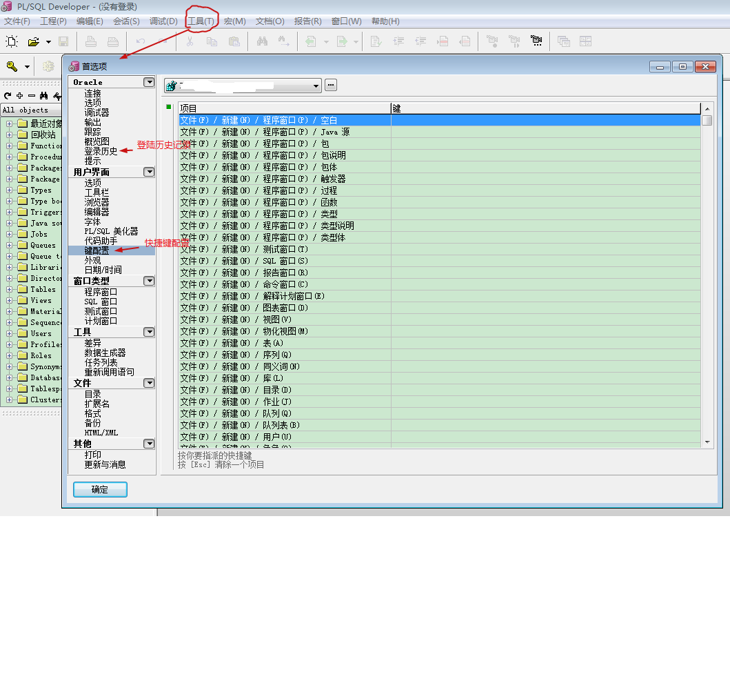Click the Find binoculars toolbar icon

pos(262,41)
